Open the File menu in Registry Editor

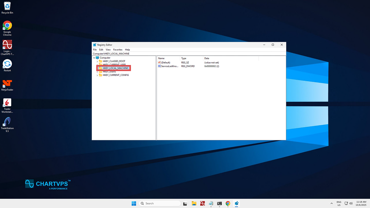click(x=95, y=50)
